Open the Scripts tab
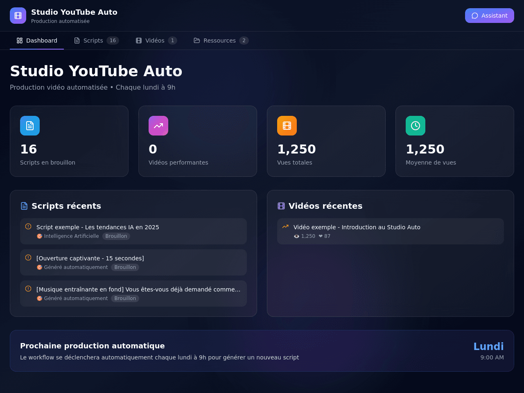This screenshot has width=524, height=393. [96, 41]
